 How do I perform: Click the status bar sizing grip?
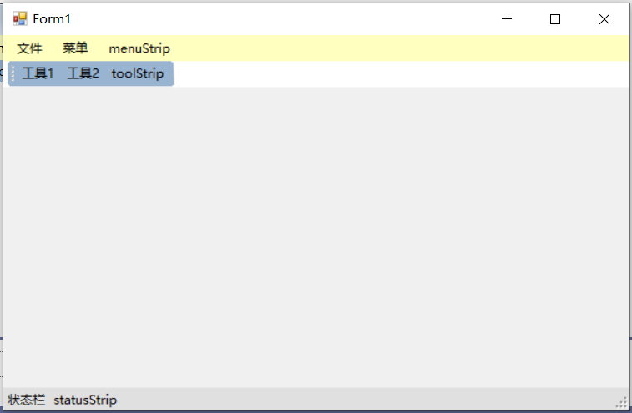pyautogui.click(x=622, y=402)
